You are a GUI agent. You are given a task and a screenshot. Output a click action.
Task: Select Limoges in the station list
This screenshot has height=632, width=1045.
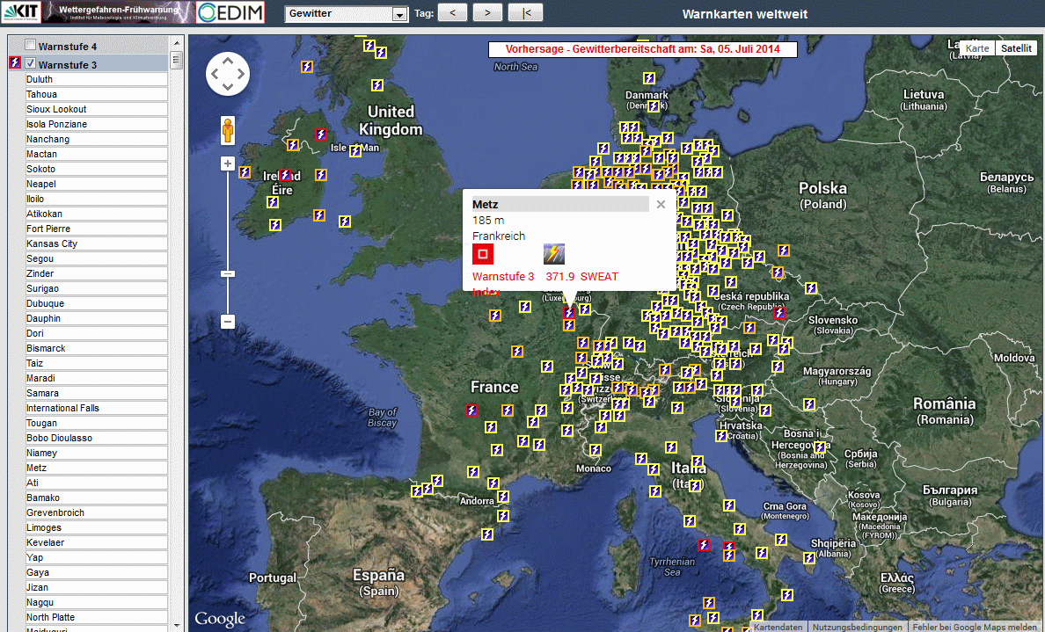pyautogui.click(x=96, y=528)
